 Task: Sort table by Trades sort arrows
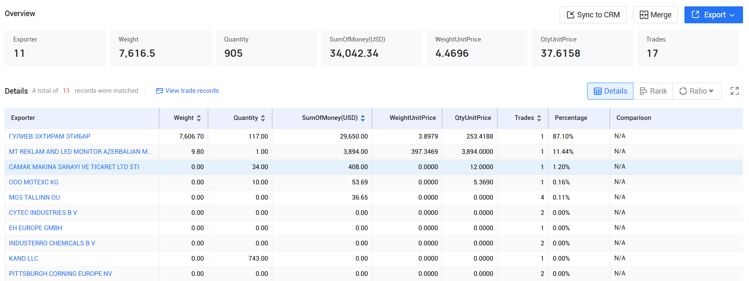[539, 118]
